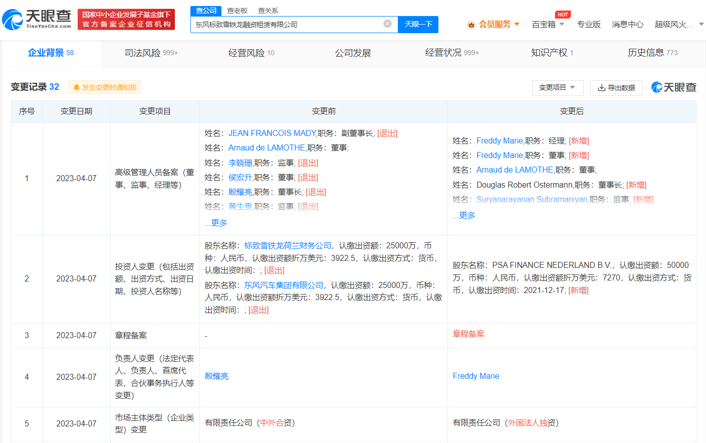This screenshot has height=443, width=706.
Task: Open Arnaud de LAMOTHE link in 变更后 column
Action: (x=515, y=170)
